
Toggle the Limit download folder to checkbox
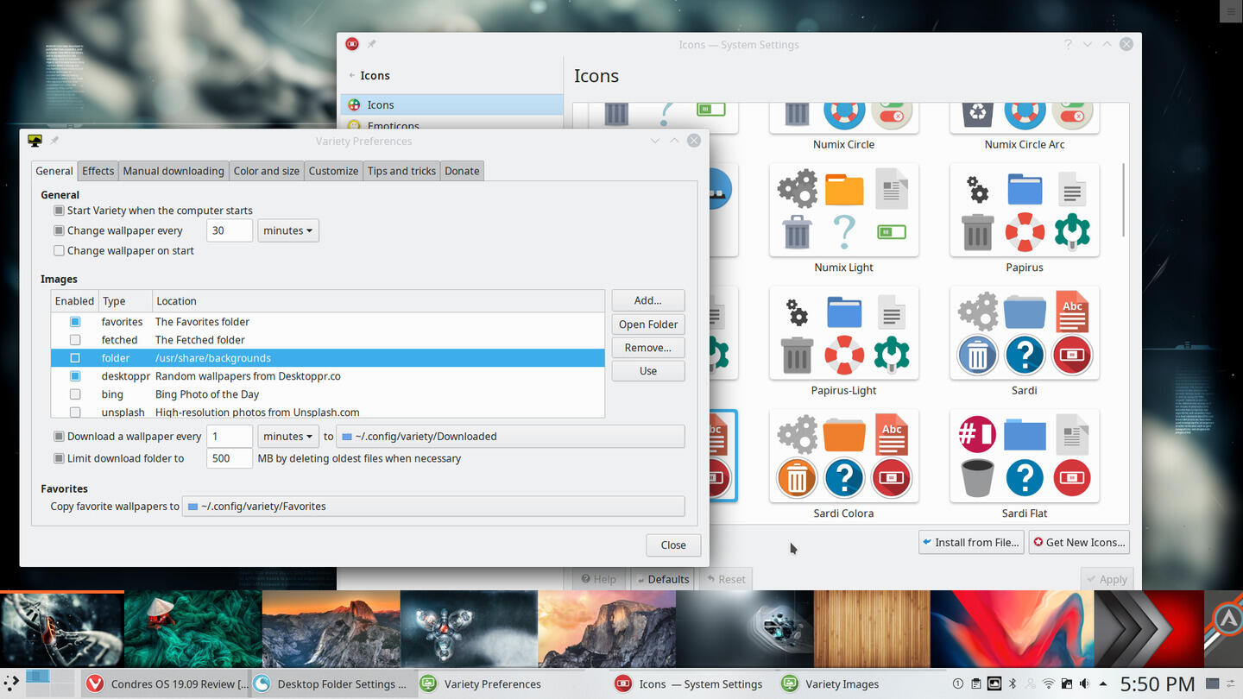tap(59, 458)
